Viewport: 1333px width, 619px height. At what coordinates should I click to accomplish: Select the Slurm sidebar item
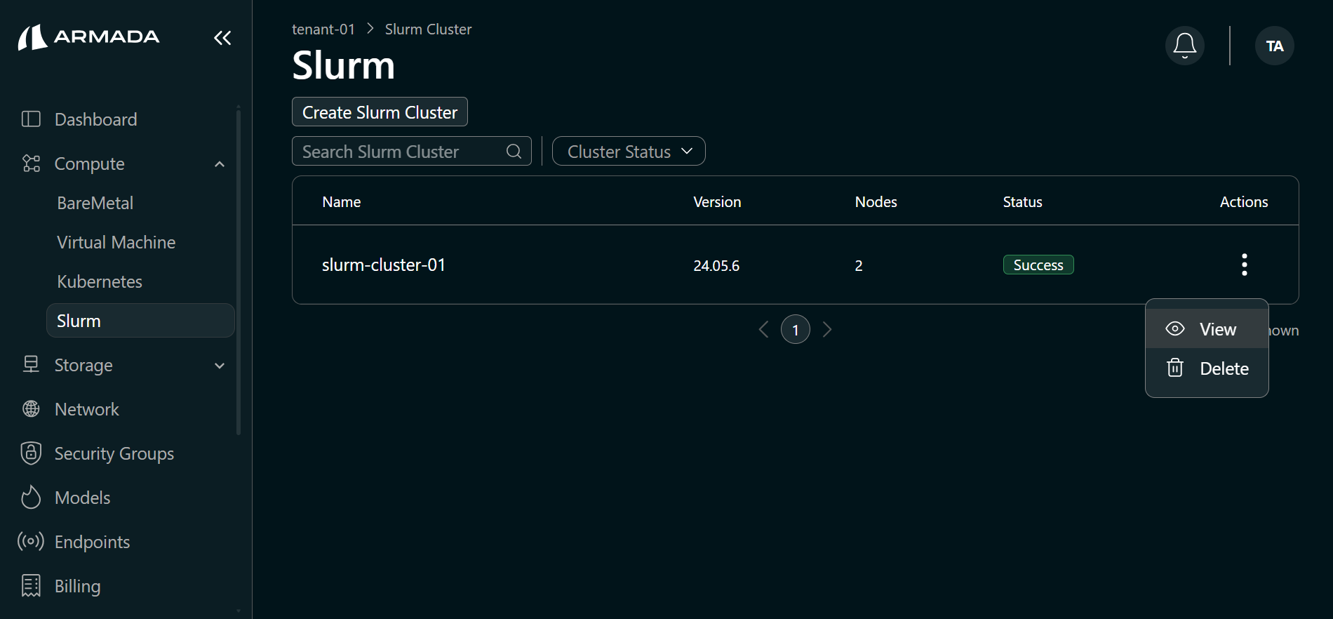coord(140,321)
